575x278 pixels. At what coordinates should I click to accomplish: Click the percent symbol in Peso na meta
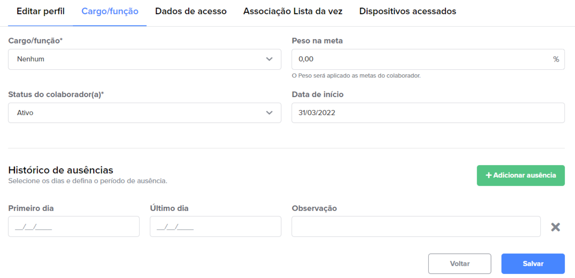[556, 59]
